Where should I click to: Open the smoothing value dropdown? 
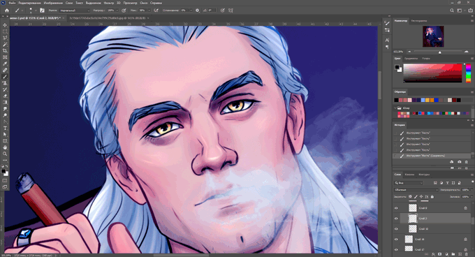(191, 10)
